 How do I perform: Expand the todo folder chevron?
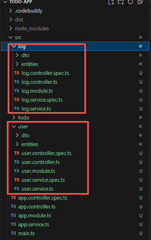coord(14,117)
